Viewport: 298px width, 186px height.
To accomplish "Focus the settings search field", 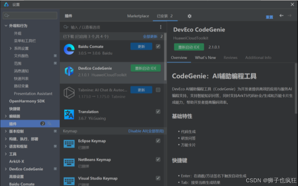I will click(x=30, y=15).
